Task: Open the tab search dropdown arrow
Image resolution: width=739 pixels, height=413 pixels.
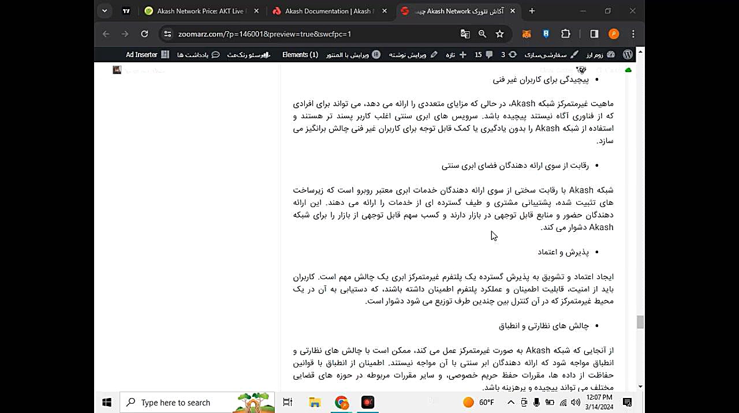Action: pos(104,11)
